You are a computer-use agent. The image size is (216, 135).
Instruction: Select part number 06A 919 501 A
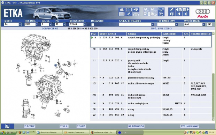(113, 49)
